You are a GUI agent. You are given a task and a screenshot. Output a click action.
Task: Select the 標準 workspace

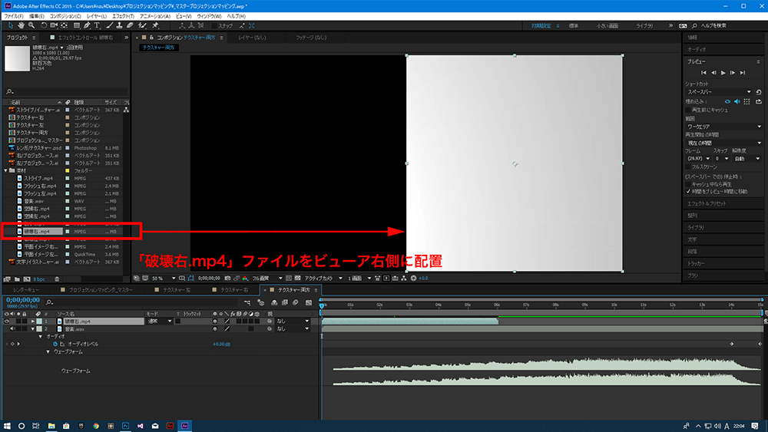573,25
